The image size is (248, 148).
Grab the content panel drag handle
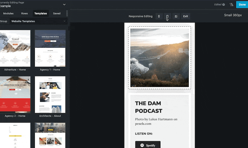(x=67, y=13)
